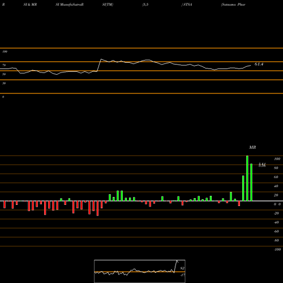Click the 'SI MunafaSutraR' header text
283x283 pixels.
[70, 5]
